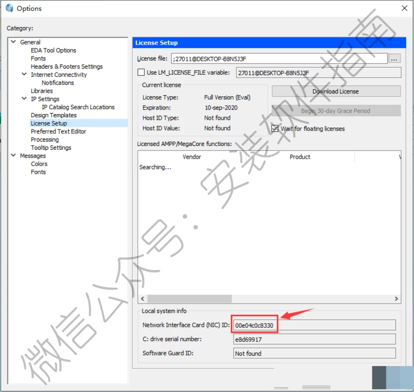This screenshot has height=392, width=414.
Task: Click the horizontal scrollbar thumb
Action: click(189, 299)
